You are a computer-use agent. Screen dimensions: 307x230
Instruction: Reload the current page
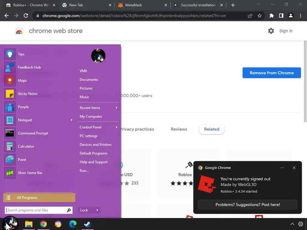click(x=26, y=16)
